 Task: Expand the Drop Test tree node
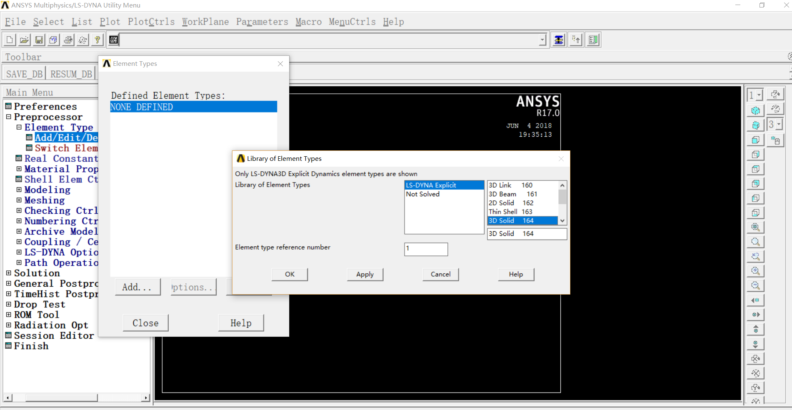(x=8, y=304)
